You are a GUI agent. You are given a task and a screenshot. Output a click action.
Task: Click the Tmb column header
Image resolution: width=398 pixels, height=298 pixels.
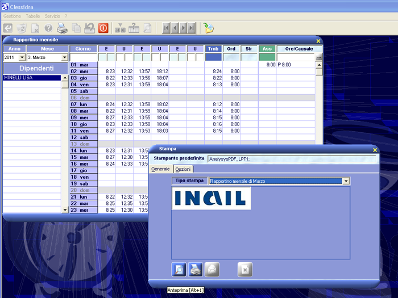tap(213, 49)
